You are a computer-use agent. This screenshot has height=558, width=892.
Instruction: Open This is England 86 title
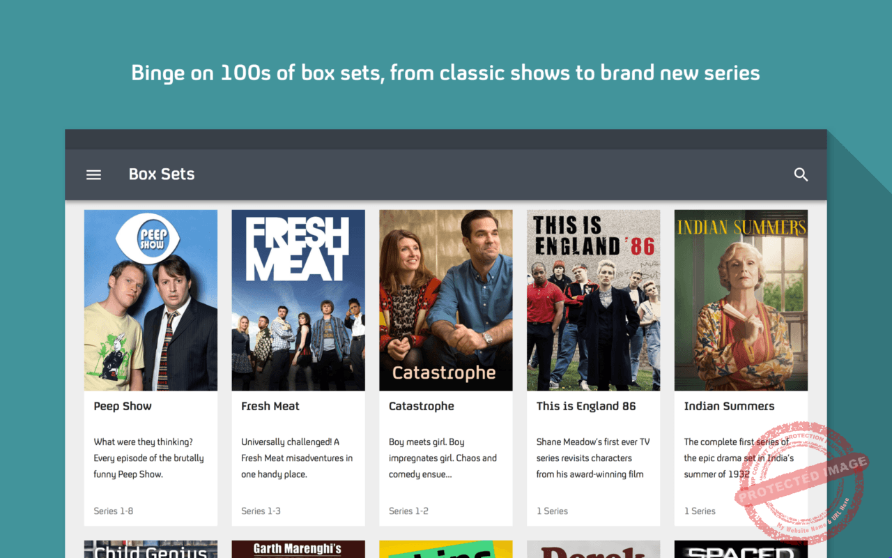click(586, 407)
